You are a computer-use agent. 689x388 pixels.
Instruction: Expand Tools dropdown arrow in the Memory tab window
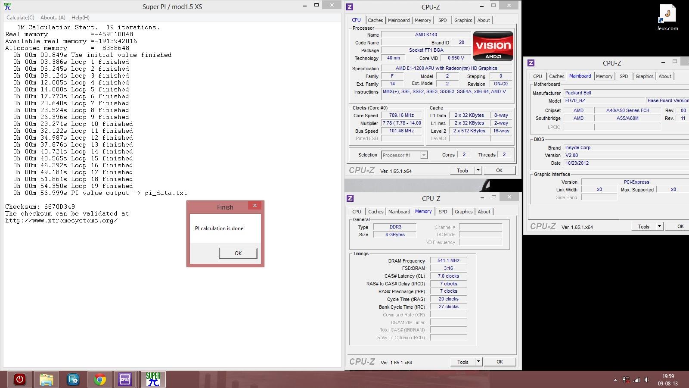pos(478,362)
